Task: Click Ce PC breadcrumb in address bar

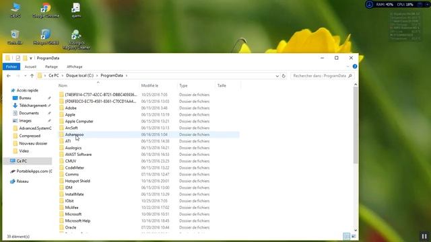Action: click(54, 75)
